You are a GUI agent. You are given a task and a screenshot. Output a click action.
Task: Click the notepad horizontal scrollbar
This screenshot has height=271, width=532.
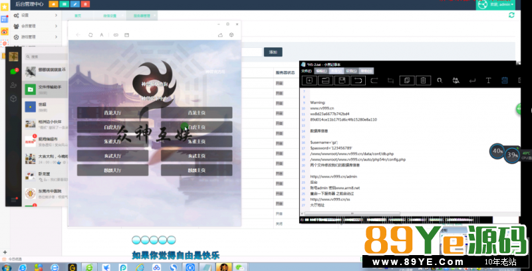click(352, 214)
